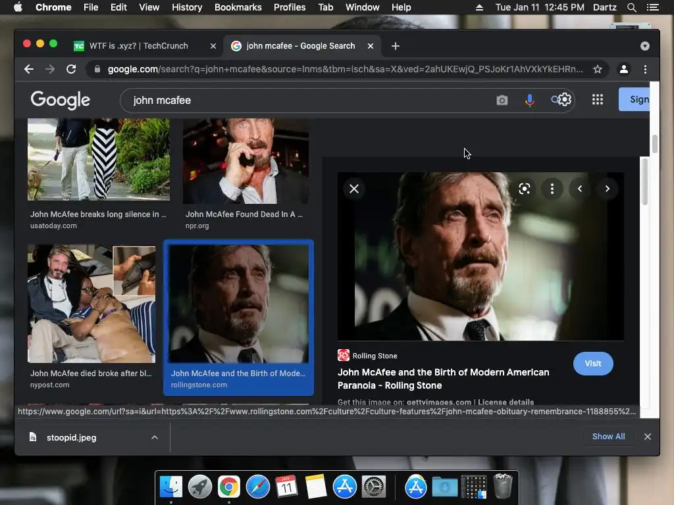The image size is (674, 505).
Task: Click the Sign in button
Action: [x=635, y=99]
